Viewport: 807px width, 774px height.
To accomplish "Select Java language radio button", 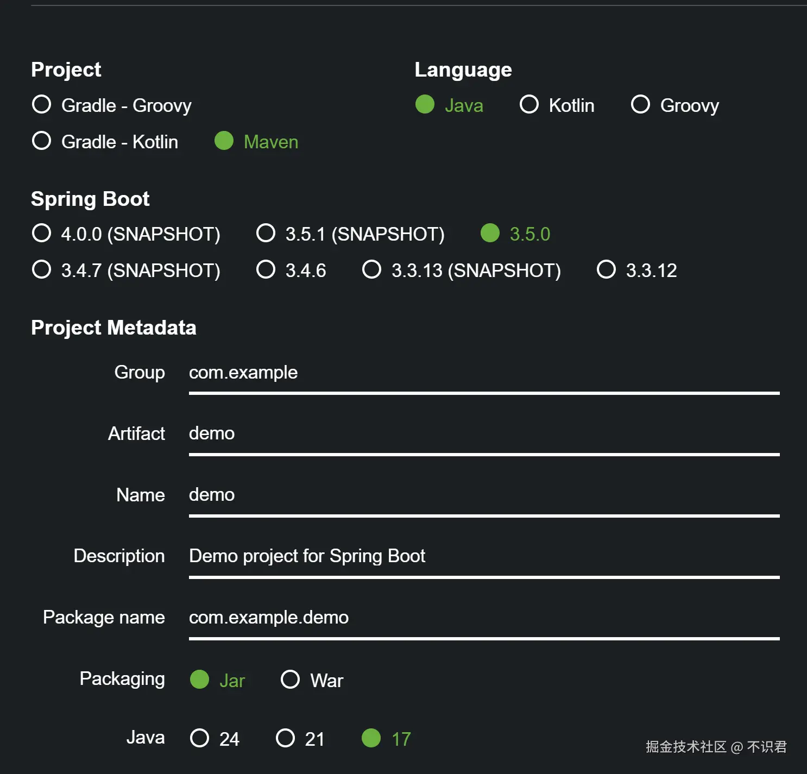I will tap(425, 104).
